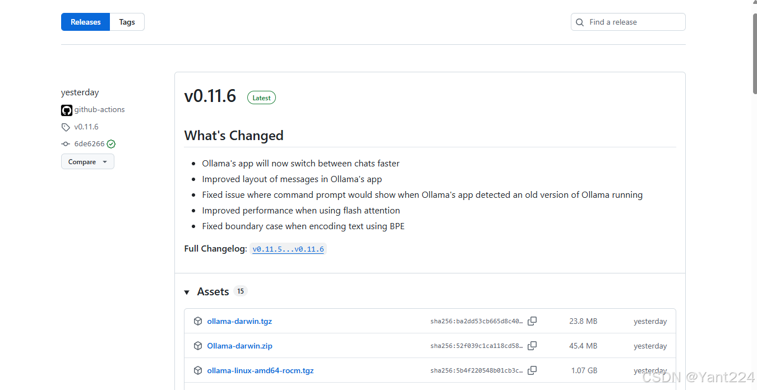Download ollama-linux-amd64-rocm.tgz

[260, 370]
